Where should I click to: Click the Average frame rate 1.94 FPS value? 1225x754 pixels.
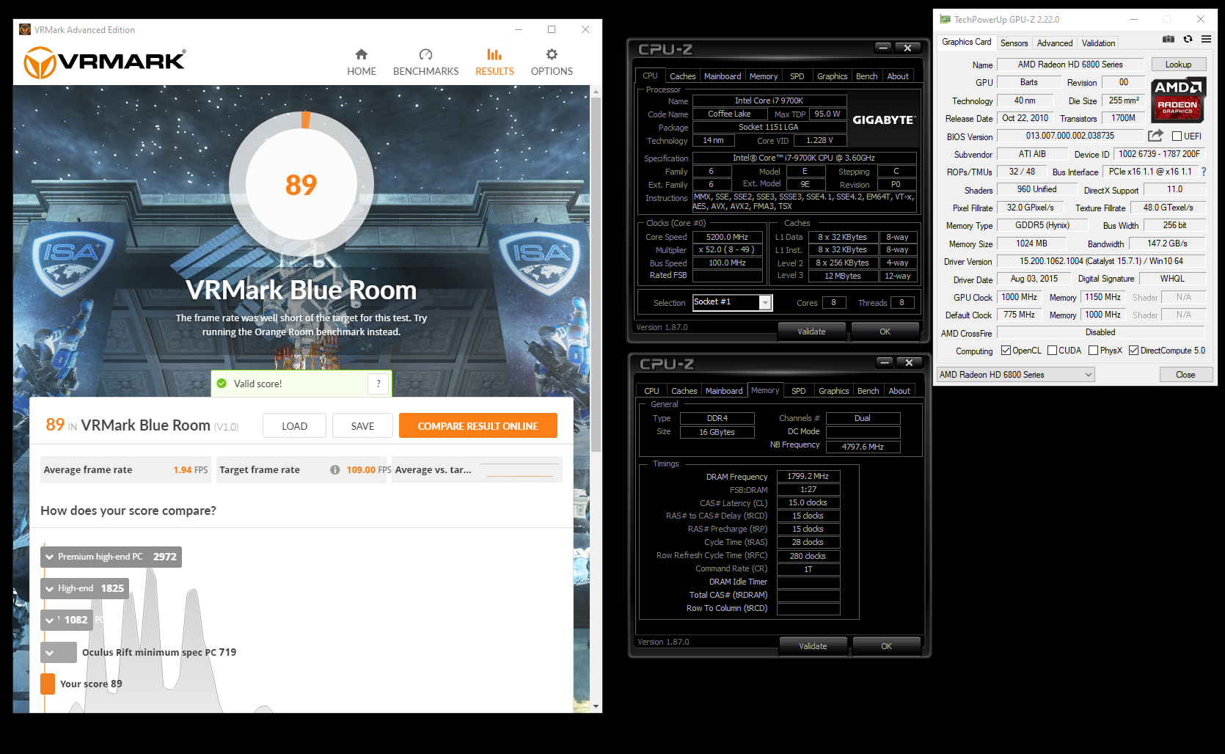click(x=191, y=470)
